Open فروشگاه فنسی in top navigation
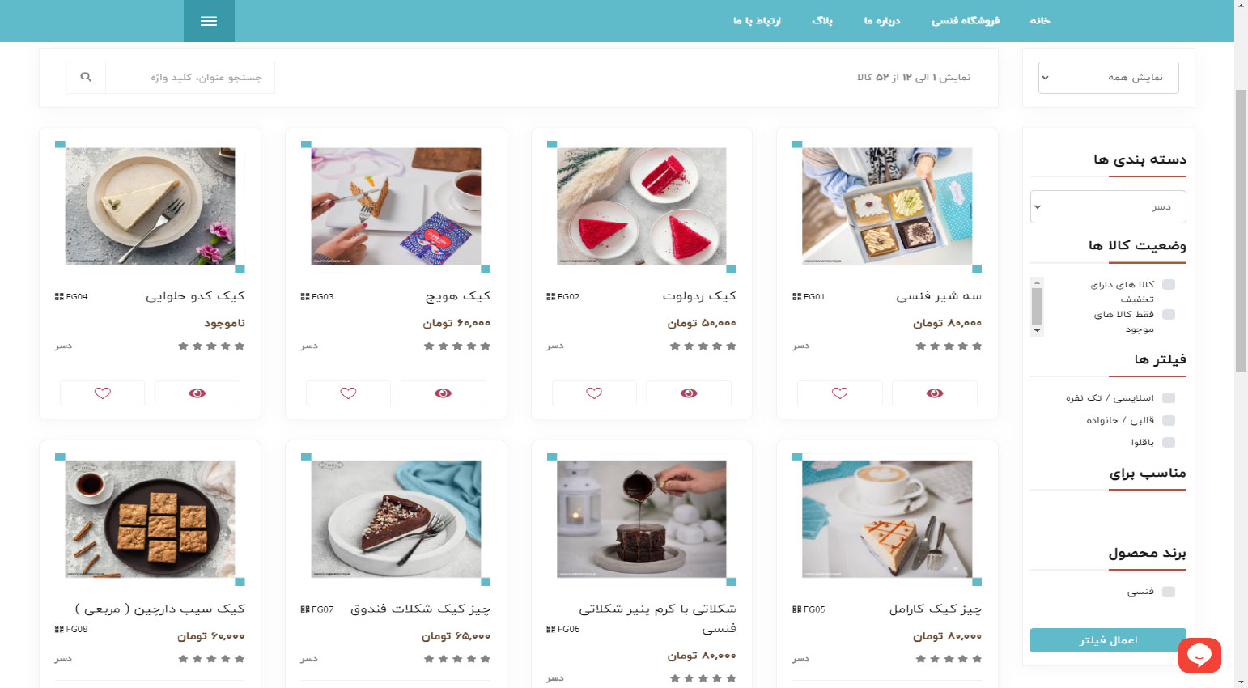1248x688 pixels. 966,21
